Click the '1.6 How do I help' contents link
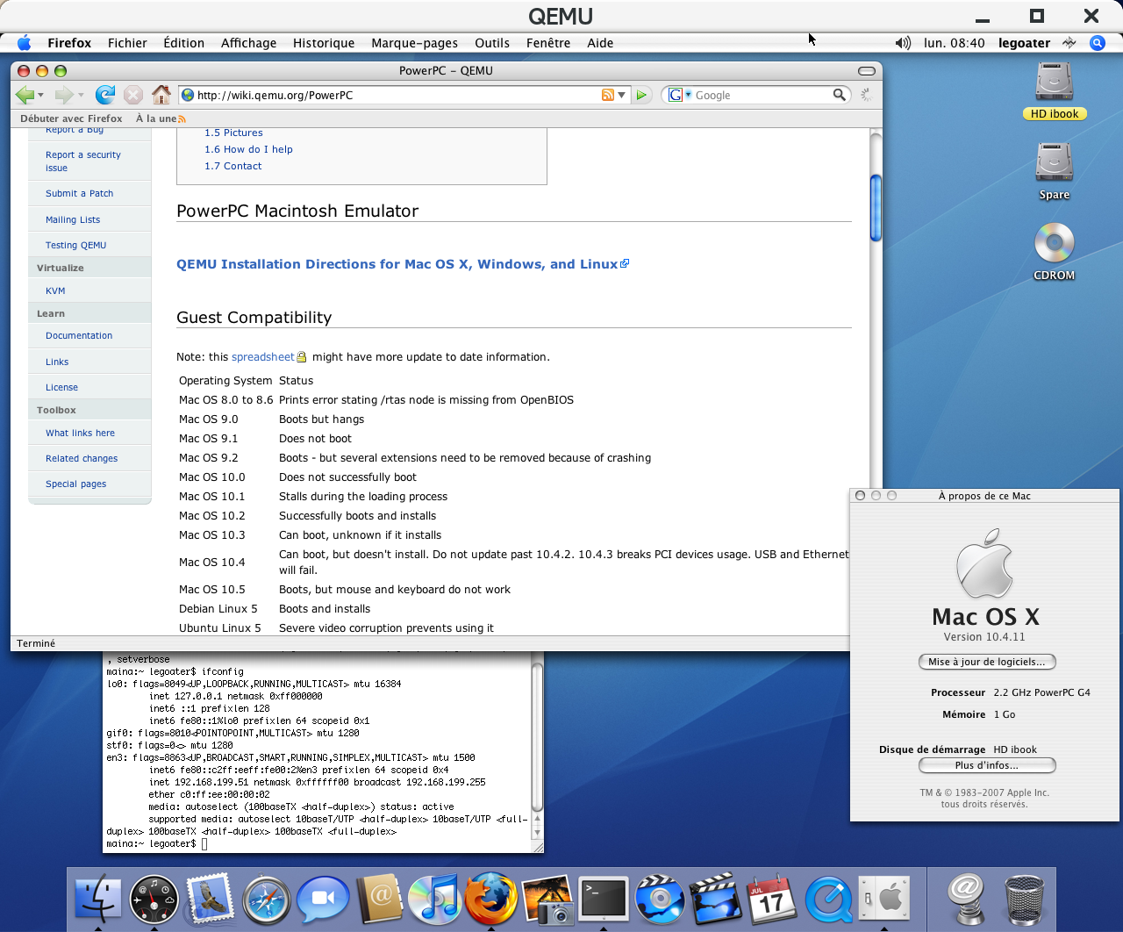Viewport: 1123px width, 932px height. (x=248, y=149)
